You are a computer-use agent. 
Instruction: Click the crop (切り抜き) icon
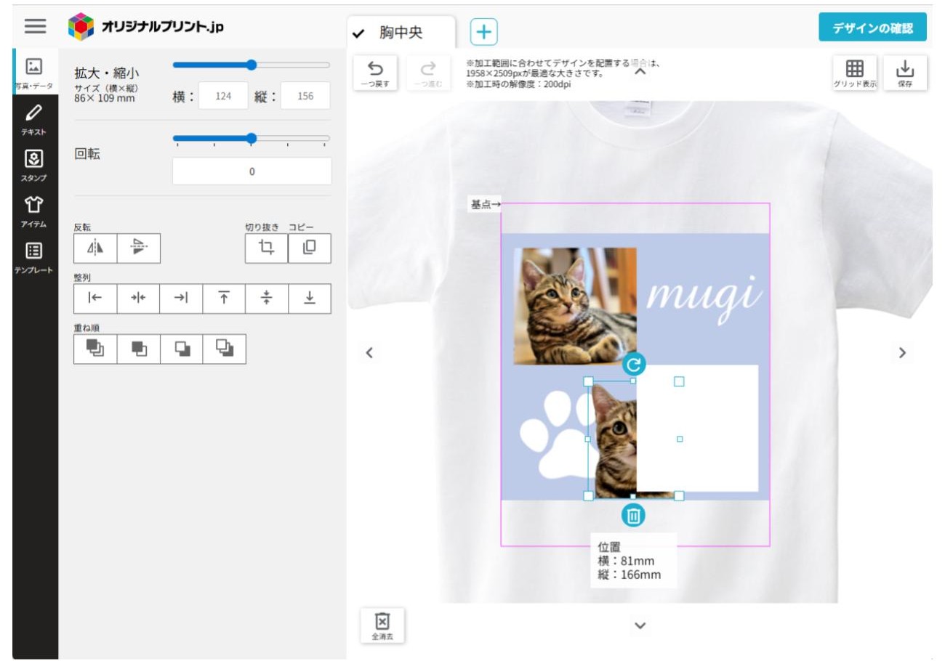coord(267,248)
